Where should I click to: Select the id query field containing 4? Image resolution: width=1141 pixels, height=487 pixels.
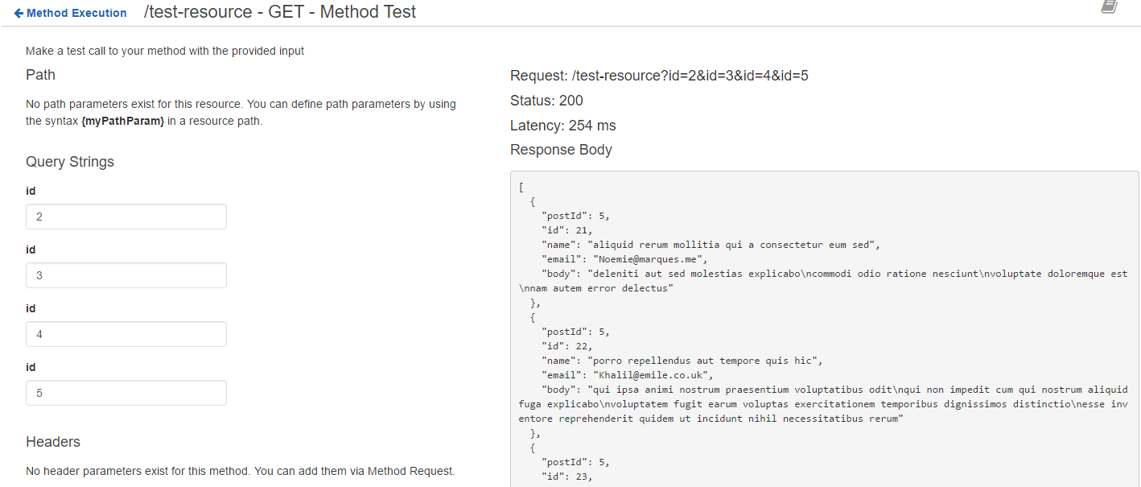point(126,334)
